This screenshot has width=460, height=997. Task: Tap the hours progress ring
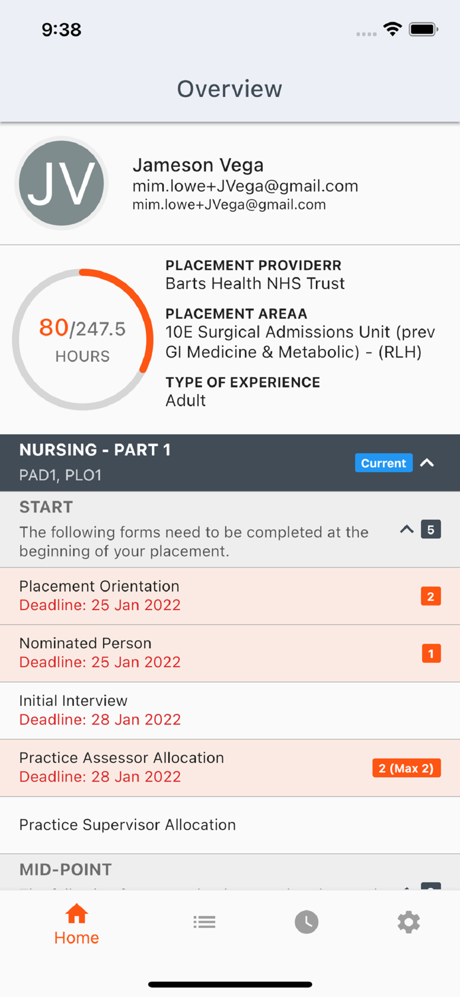click(x=82, y=340)
